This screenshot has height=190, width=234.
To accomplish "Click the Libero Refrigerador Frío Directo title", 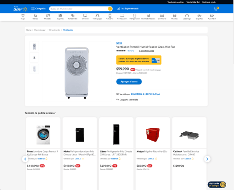I will click(116, 153).
